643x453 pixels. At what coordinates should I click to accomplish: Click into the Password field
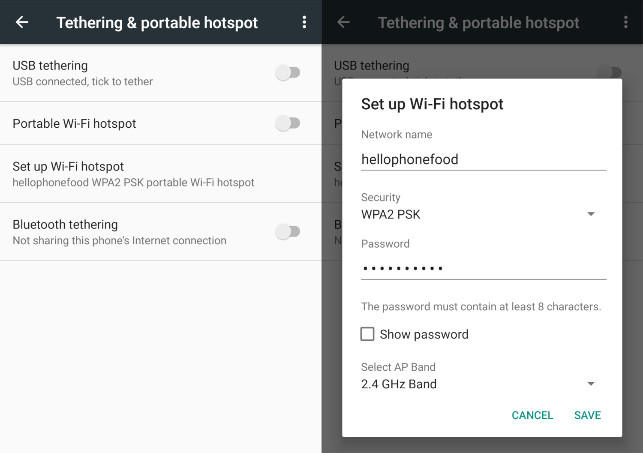coord(484,268)
